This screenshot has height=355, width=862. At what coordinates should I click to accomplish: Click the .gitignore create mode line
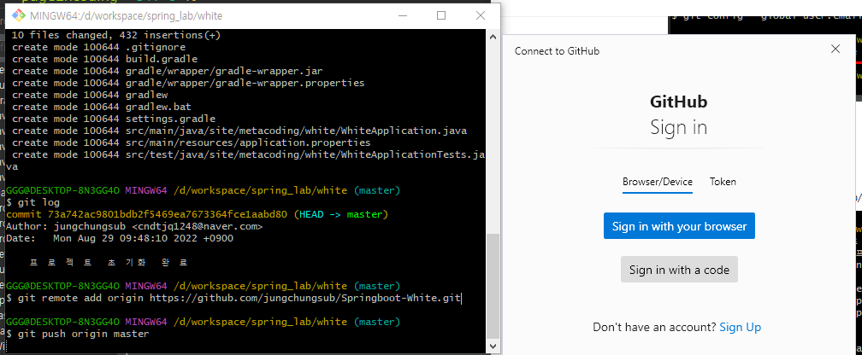98,47
